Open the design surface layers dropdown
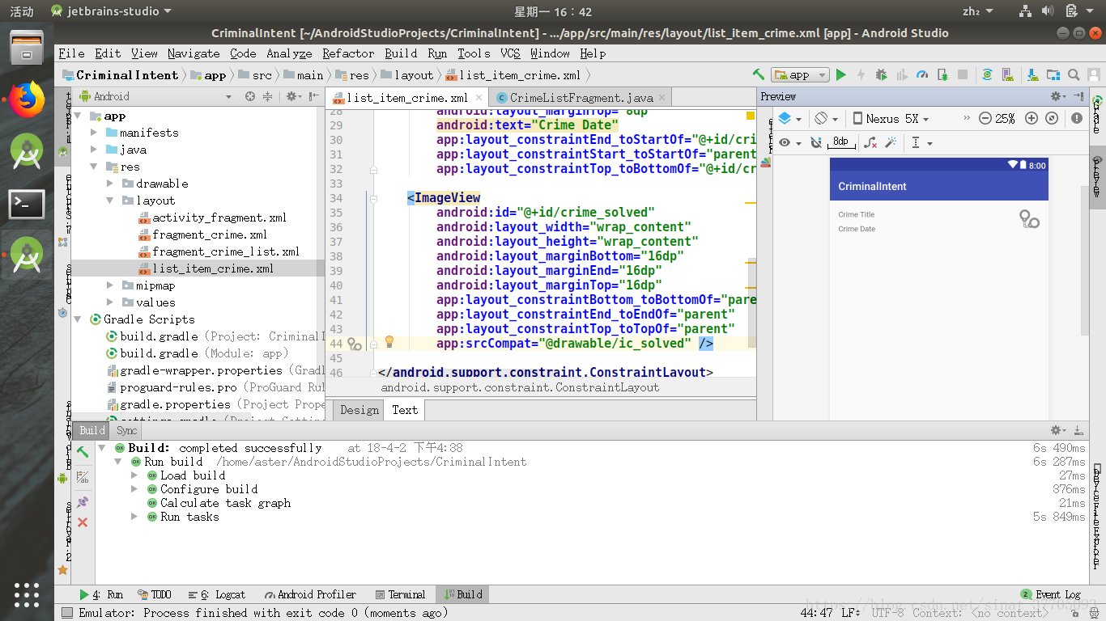This screenshot has height=621, width=1106. pos(789,118)
